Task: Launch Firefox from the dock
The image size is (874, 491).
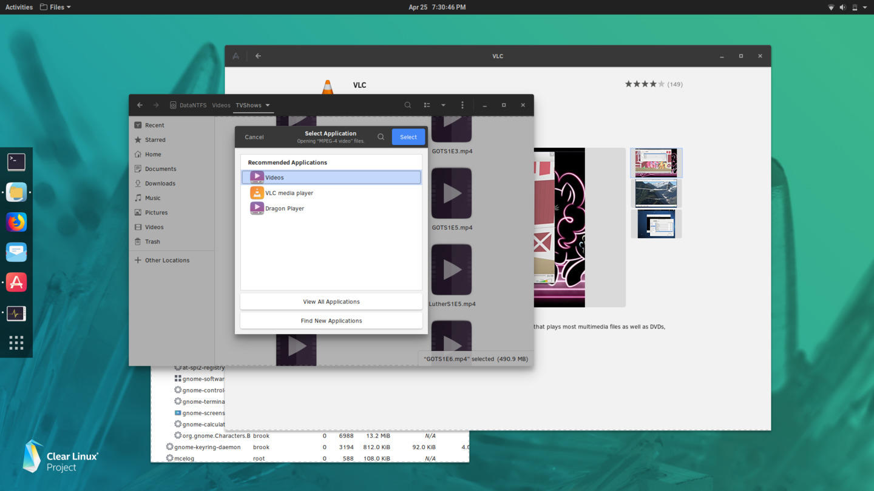Action: pos(16,222)
